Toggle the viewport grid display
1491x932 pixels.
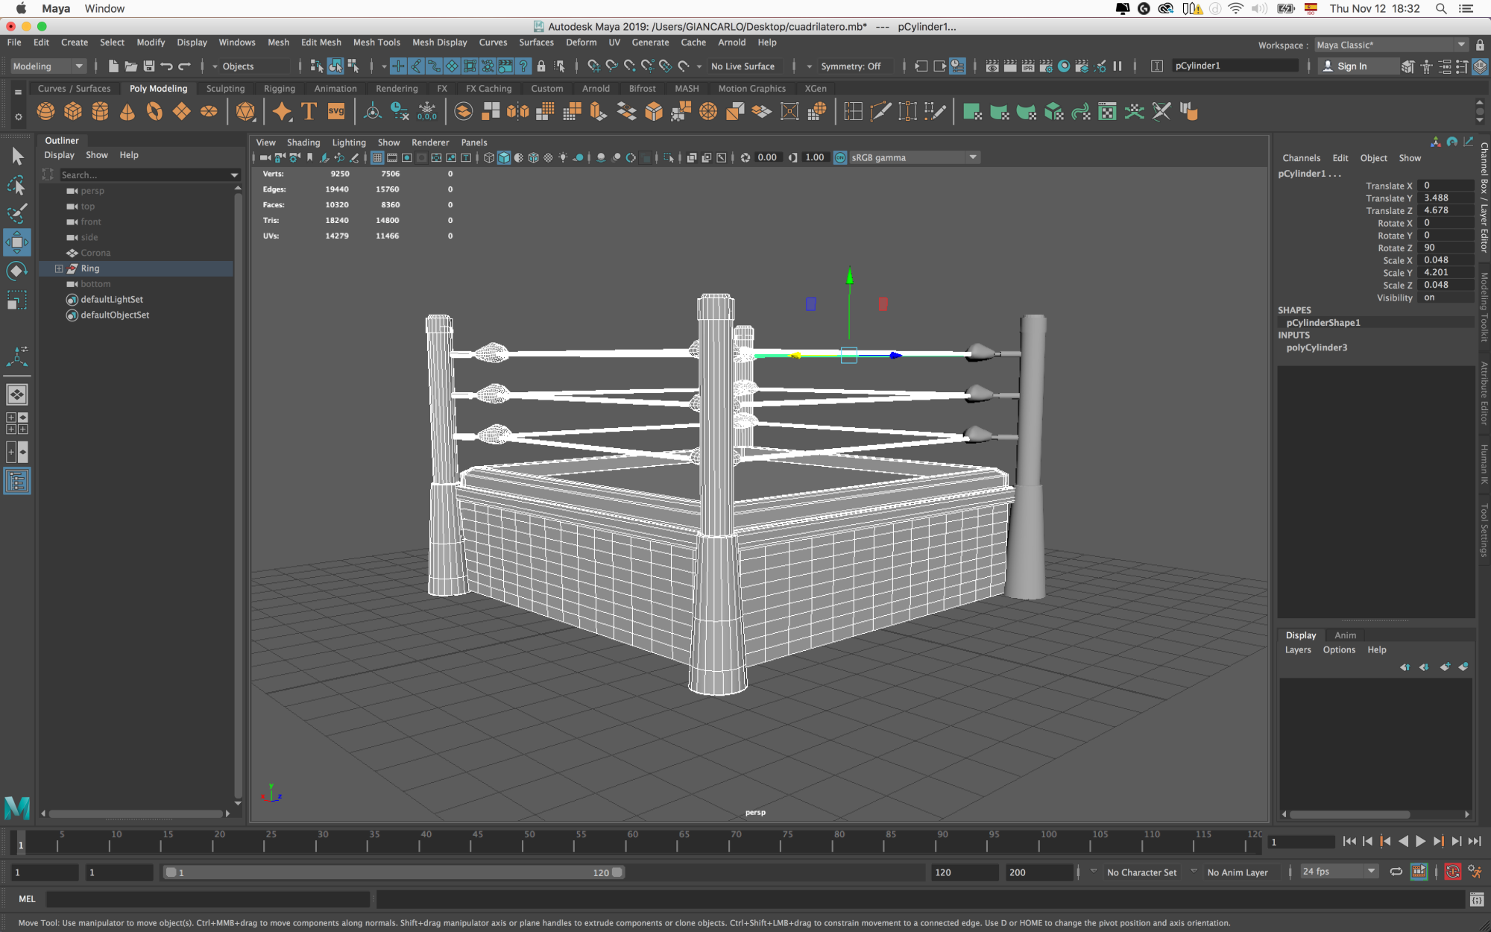(x=377, y=158)
